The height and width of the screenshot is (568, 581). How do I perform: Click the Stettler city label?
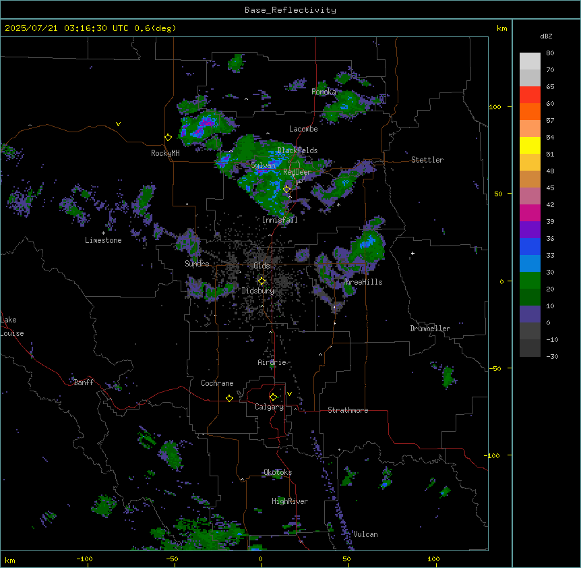[x=427, y=160]
